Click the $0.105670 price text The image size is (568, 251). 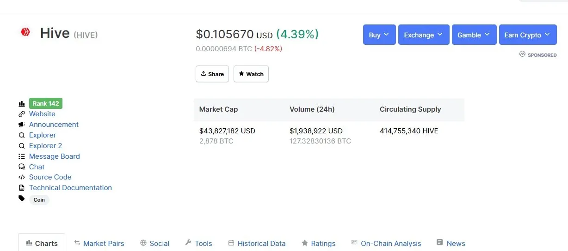[x=225, y=35]
